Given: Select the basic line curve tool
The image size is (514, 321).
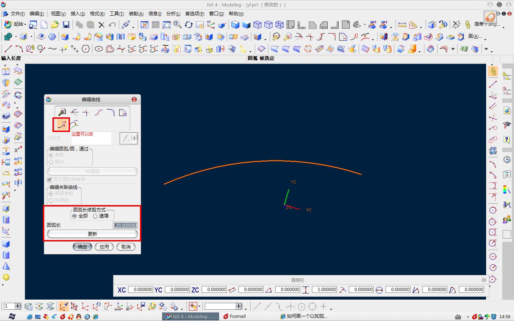Looking at the screenshot, I should point(8,49).
